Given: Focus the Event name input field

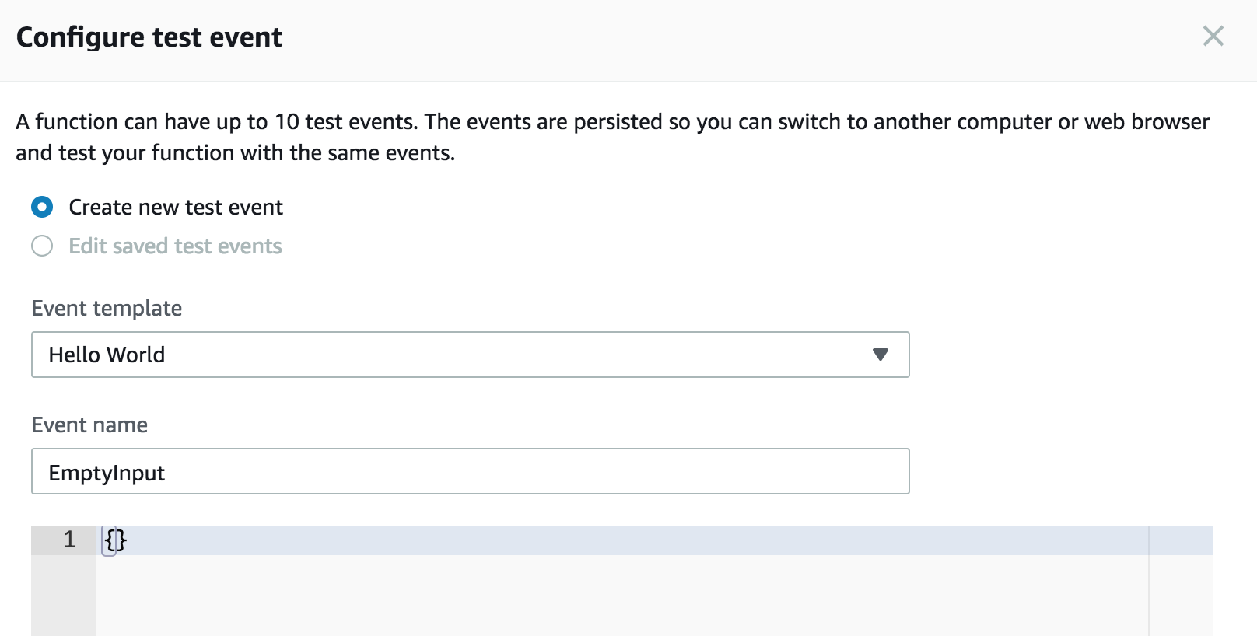Looking at the screenshot, I should click(470, 471).
